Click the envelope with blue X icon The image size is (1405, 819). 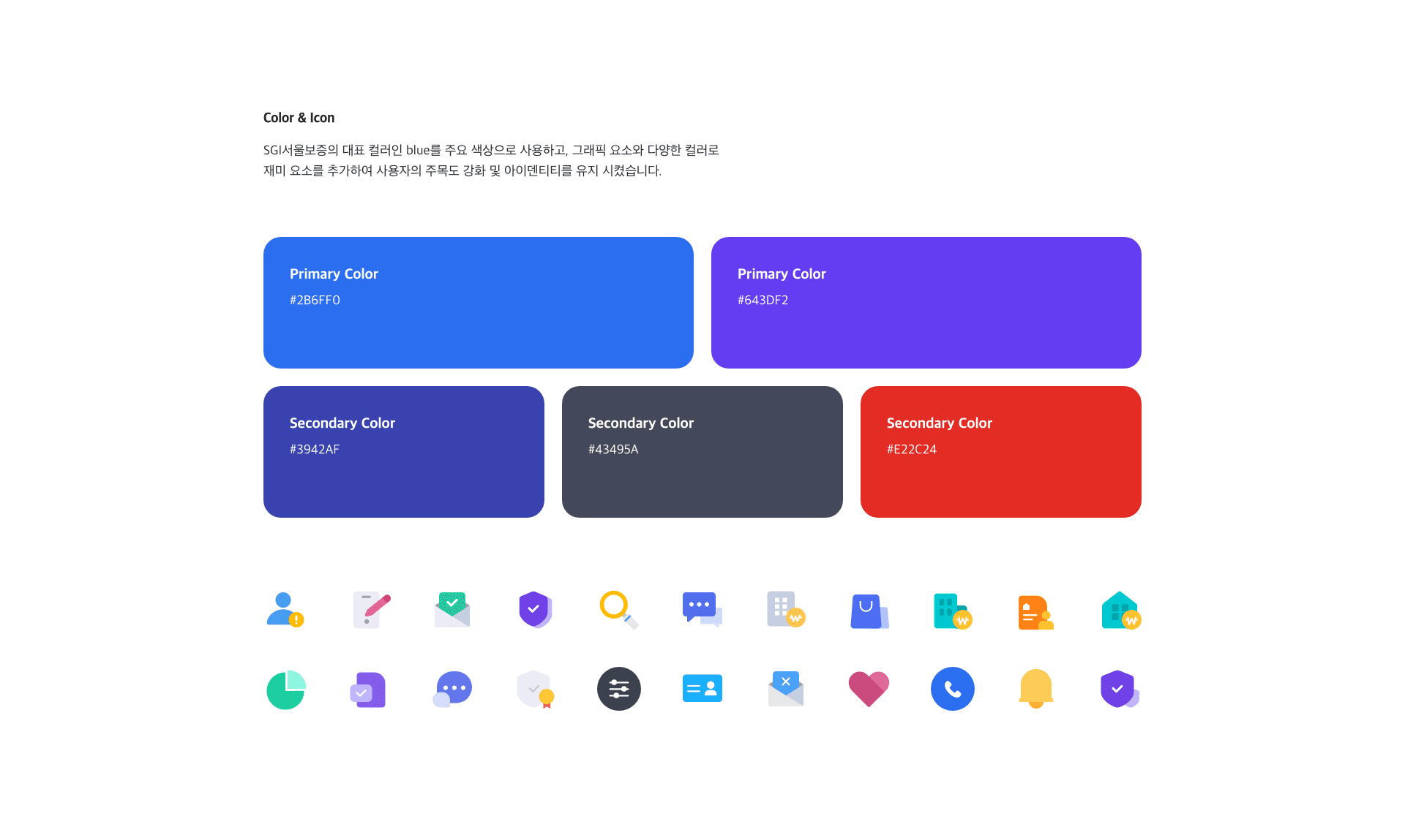(785, 689)
